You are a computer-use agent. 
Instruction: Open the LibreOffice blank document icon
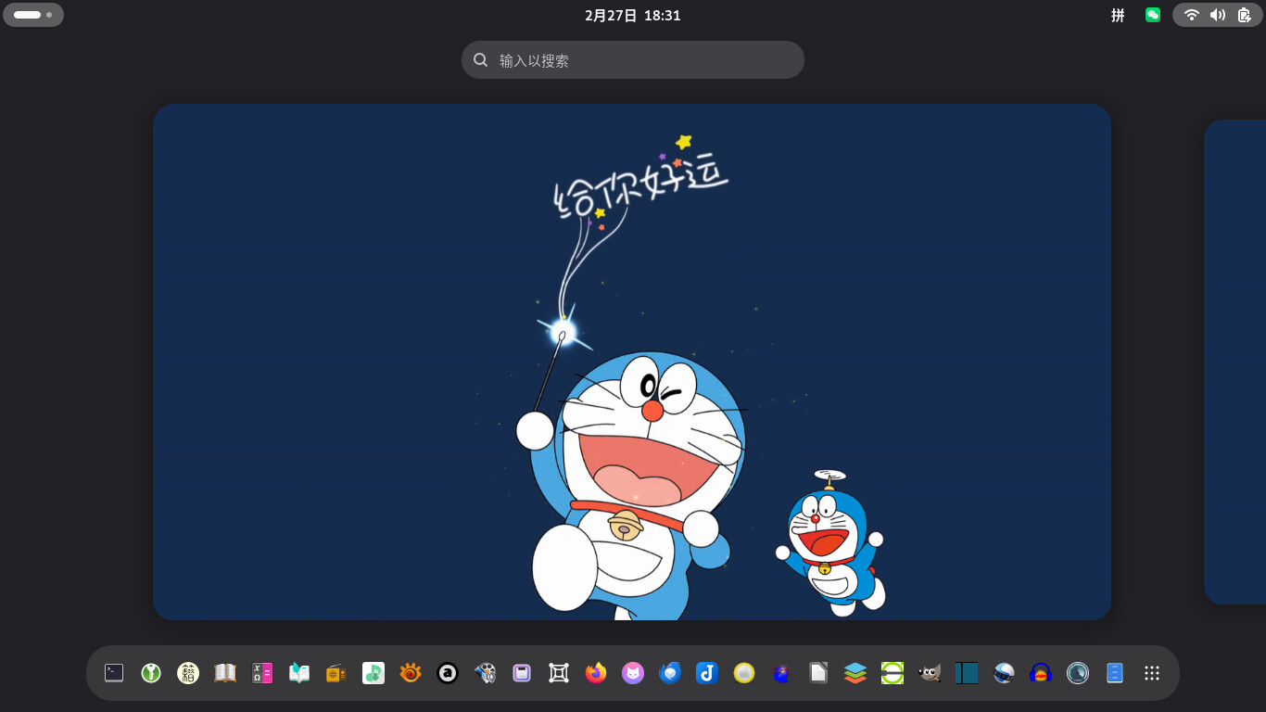point(818,673)
